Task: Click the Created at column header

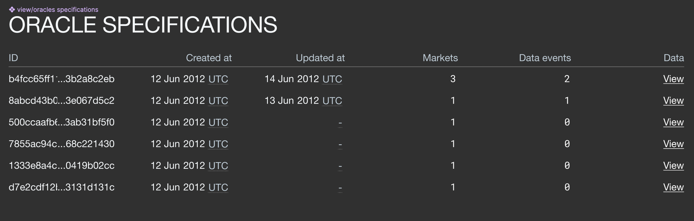Action: point(209,58)
